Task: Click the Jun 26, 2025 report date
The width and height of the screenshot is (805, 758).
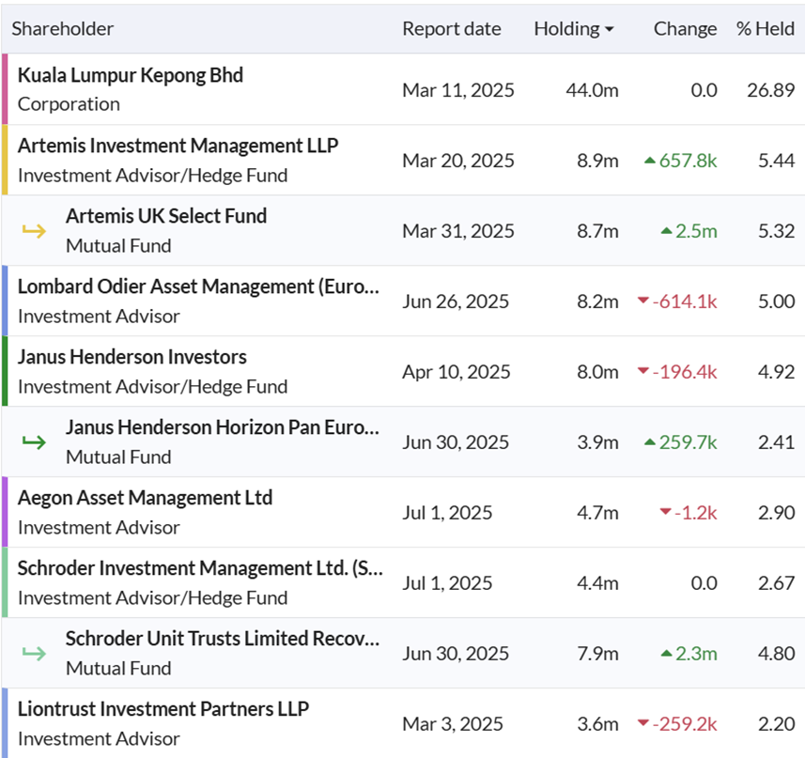Action: [x=456, y=302]
